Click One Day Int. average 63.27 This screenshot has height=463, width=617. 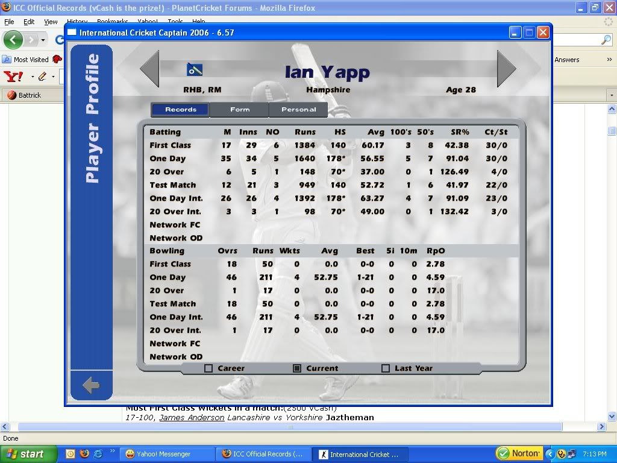click(372, 198)
